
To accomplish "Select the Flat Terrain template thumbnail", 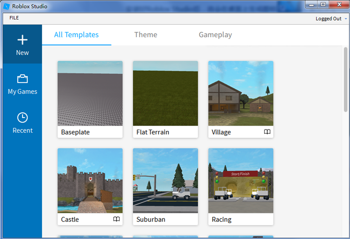I will point(165,93).
